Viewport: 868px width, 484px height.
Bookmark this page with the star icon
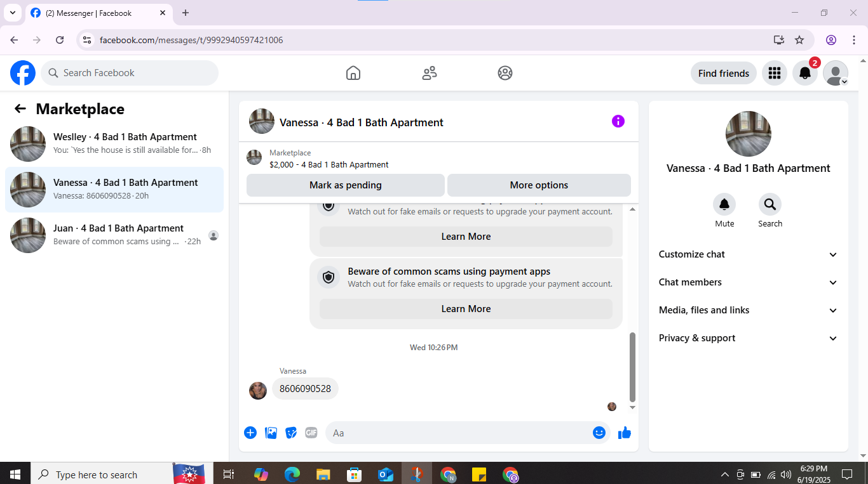point(799,40)
